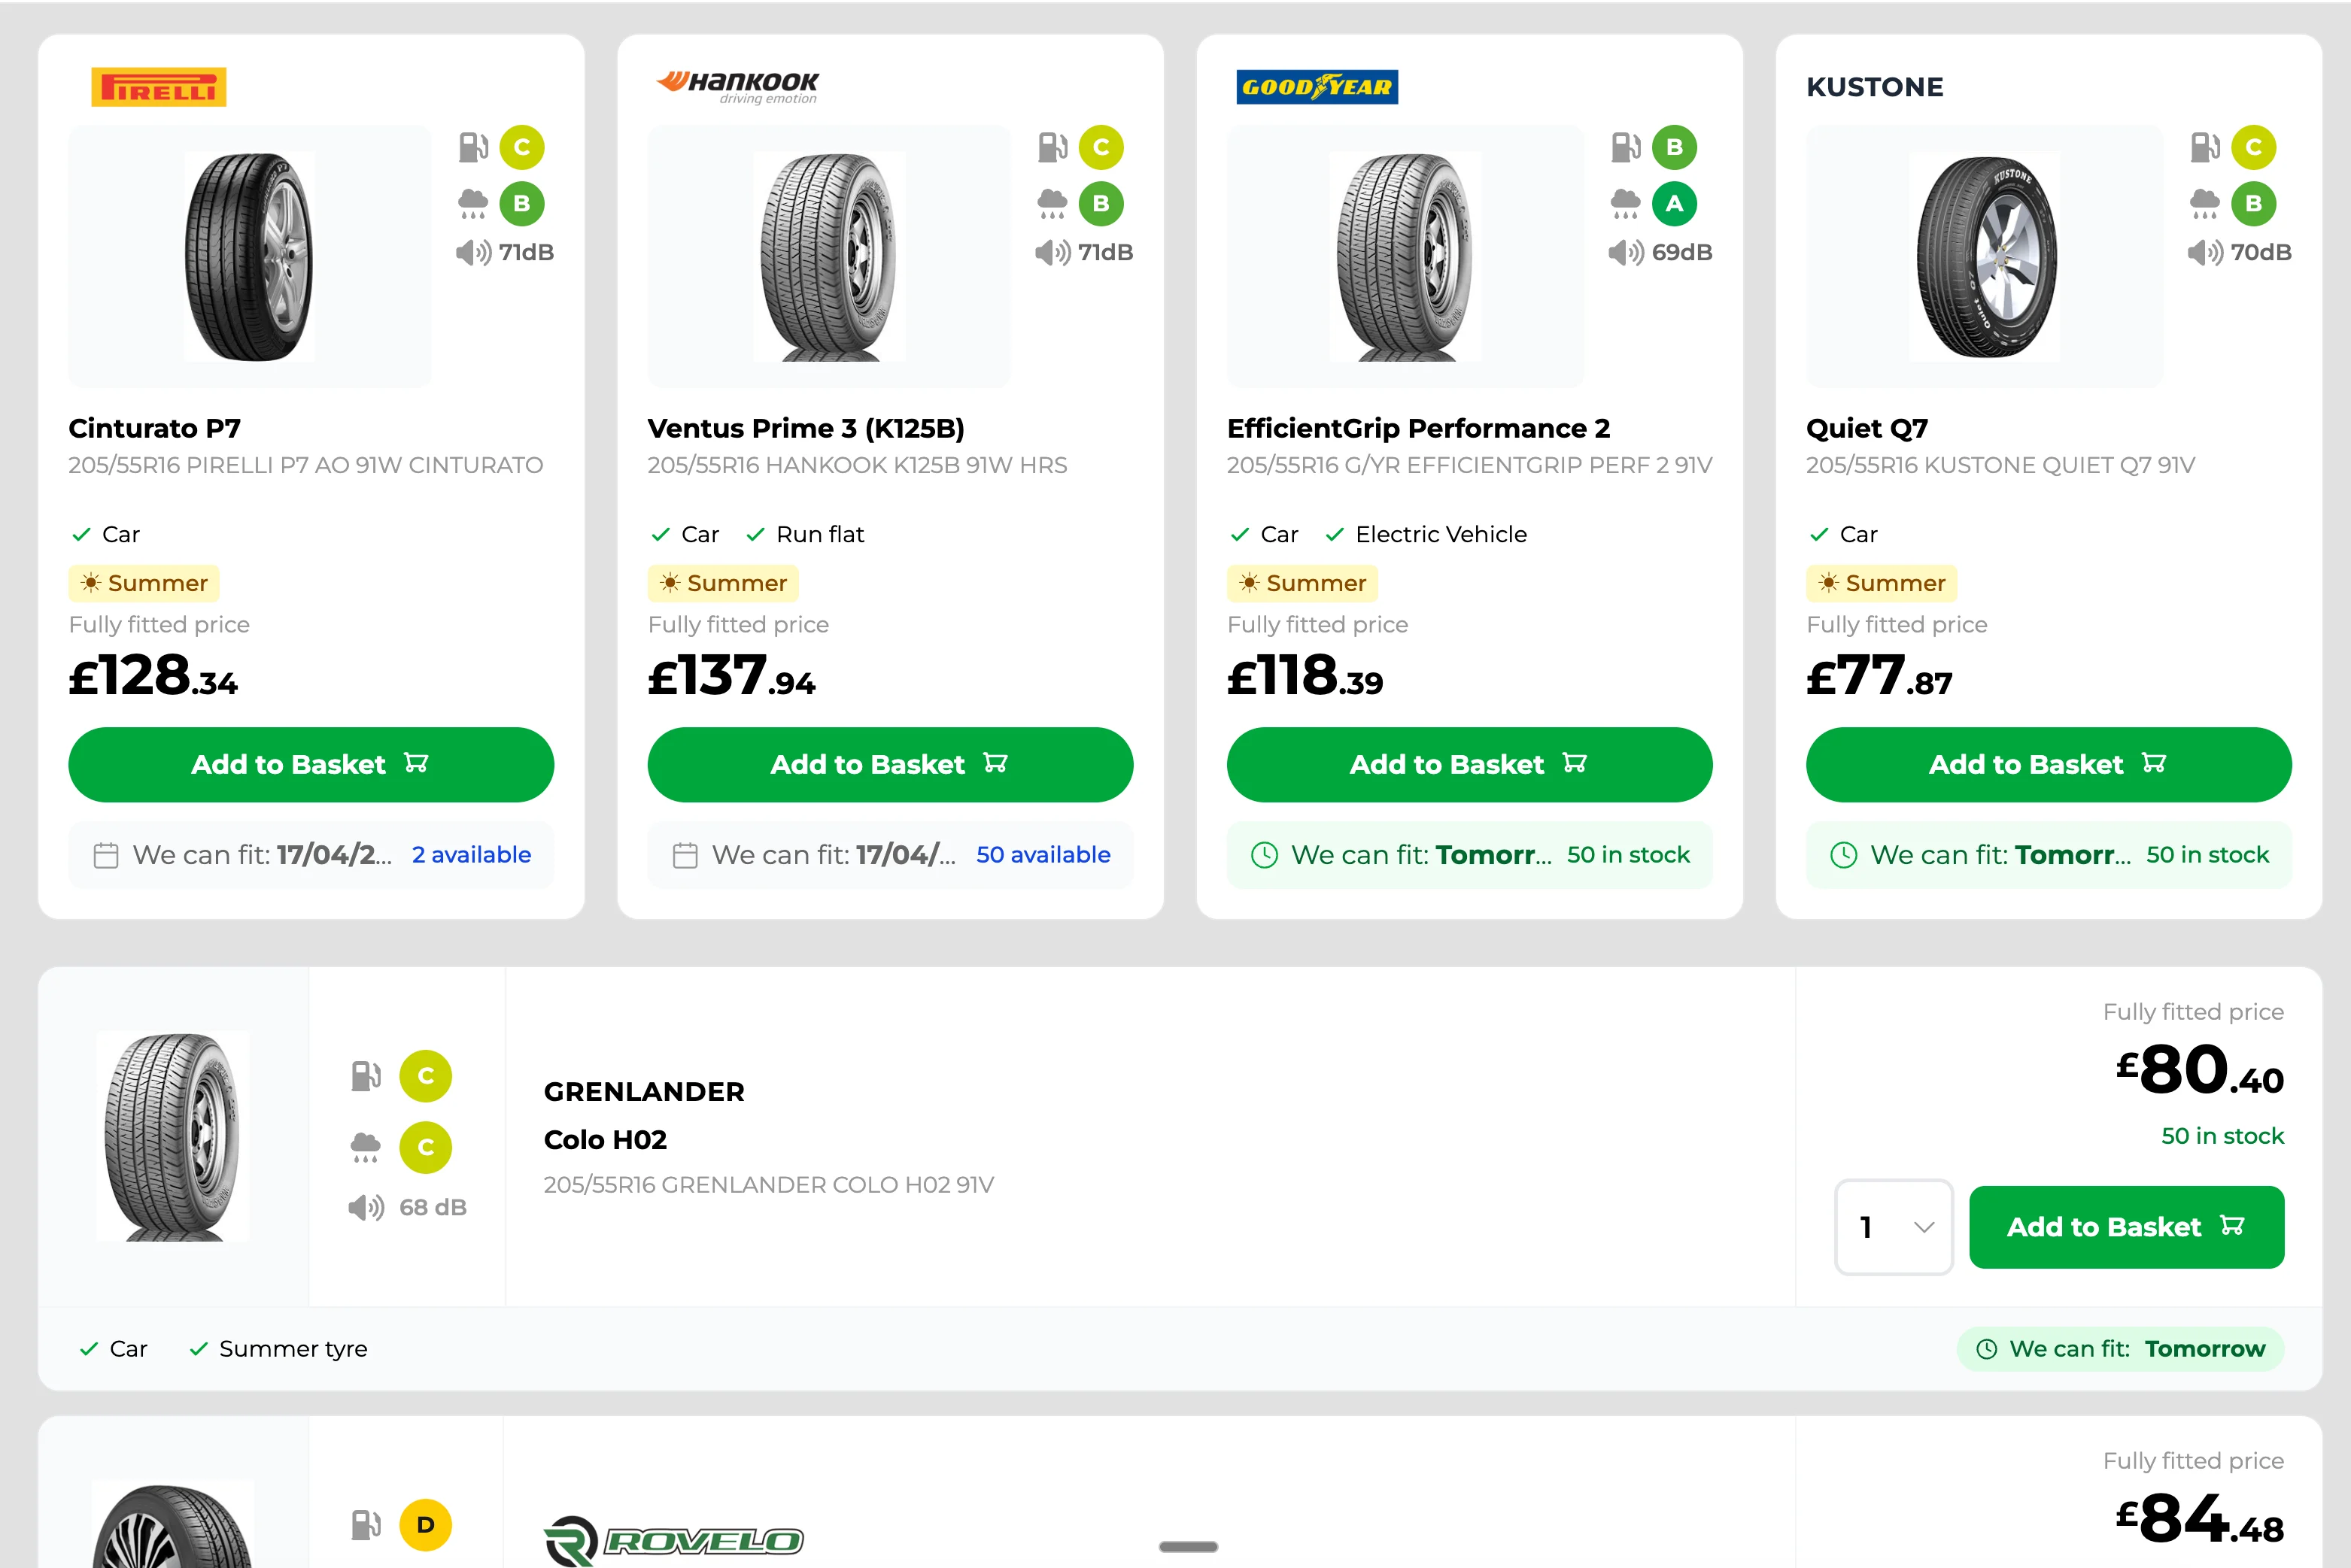
Task: Click the 50 available link on Ventus Prime 3
Action: click(x=1043, y=855)
